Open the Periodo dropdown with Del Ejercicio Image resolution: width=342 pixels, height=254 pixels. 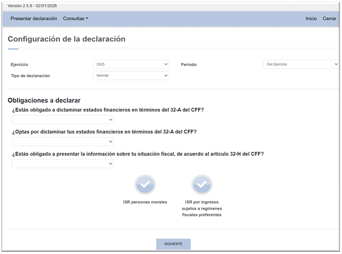(301, 64)
